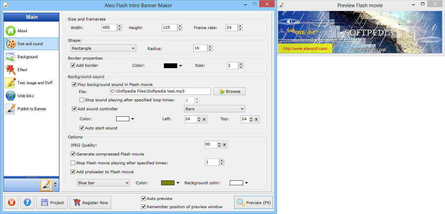
Task: Toggle the Add sound controller checkbox
Action: tap(74, 109)
